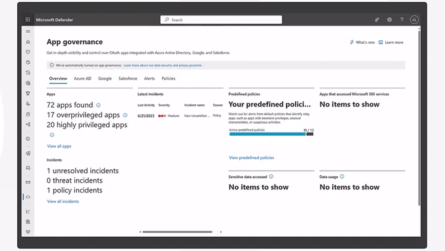Open the user account avatar

click(414, 20)
